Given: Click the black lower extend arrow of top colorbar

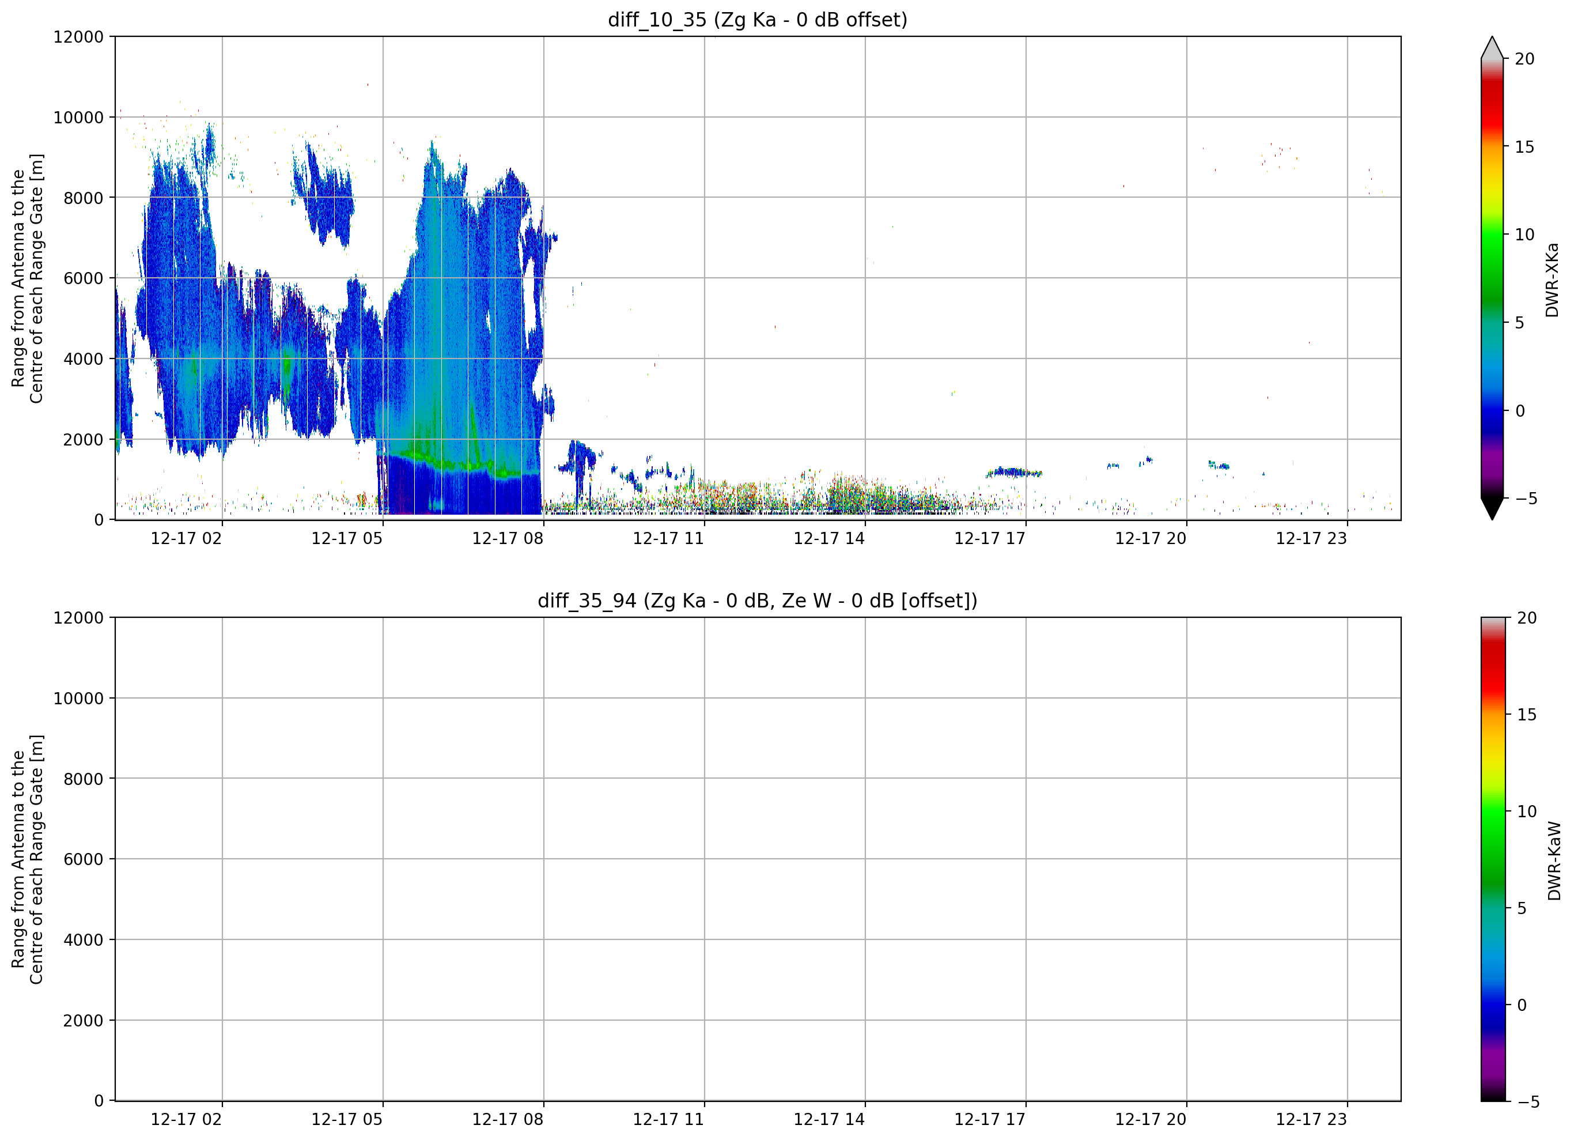Looking at the screenshot, I should click(1492, 508).
